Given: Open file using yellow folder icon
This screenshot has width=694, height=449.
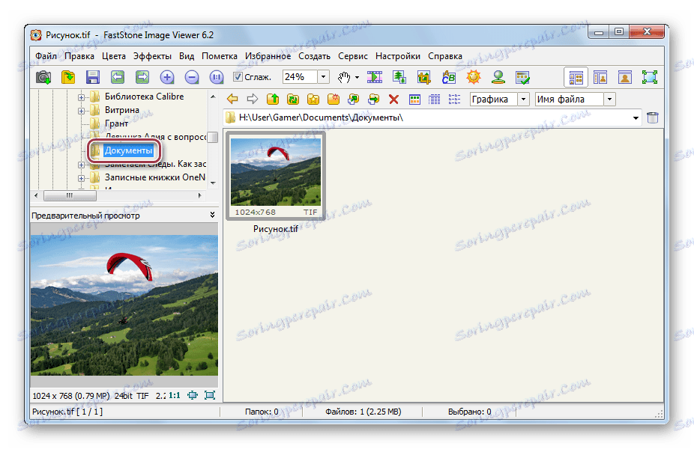Looking at the screenshot, I should coord(67,77).
